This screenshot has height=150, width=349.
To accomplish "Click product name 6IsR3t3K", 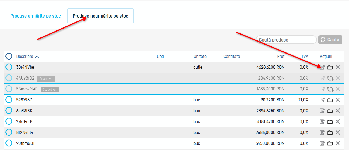I will point(24,111).
